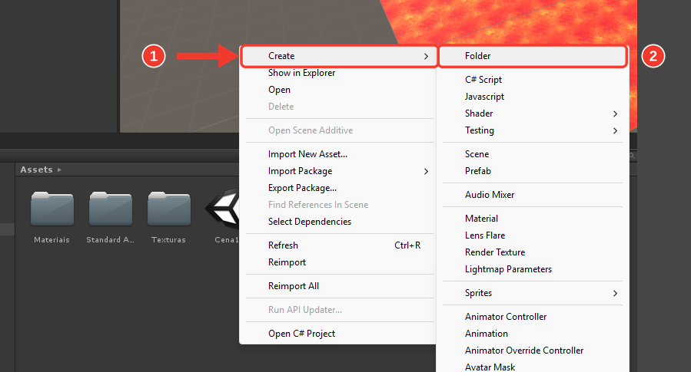Click the Texturas folder name
The image size is (691, 372).
tap(169, 239)
